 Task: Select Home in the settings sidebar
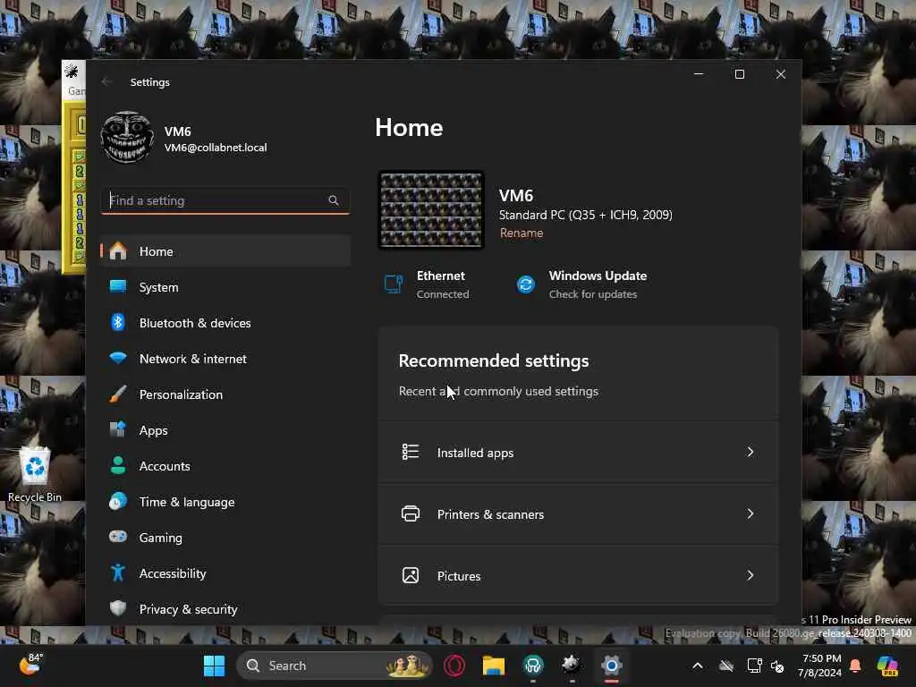click(x=225, y=251)
